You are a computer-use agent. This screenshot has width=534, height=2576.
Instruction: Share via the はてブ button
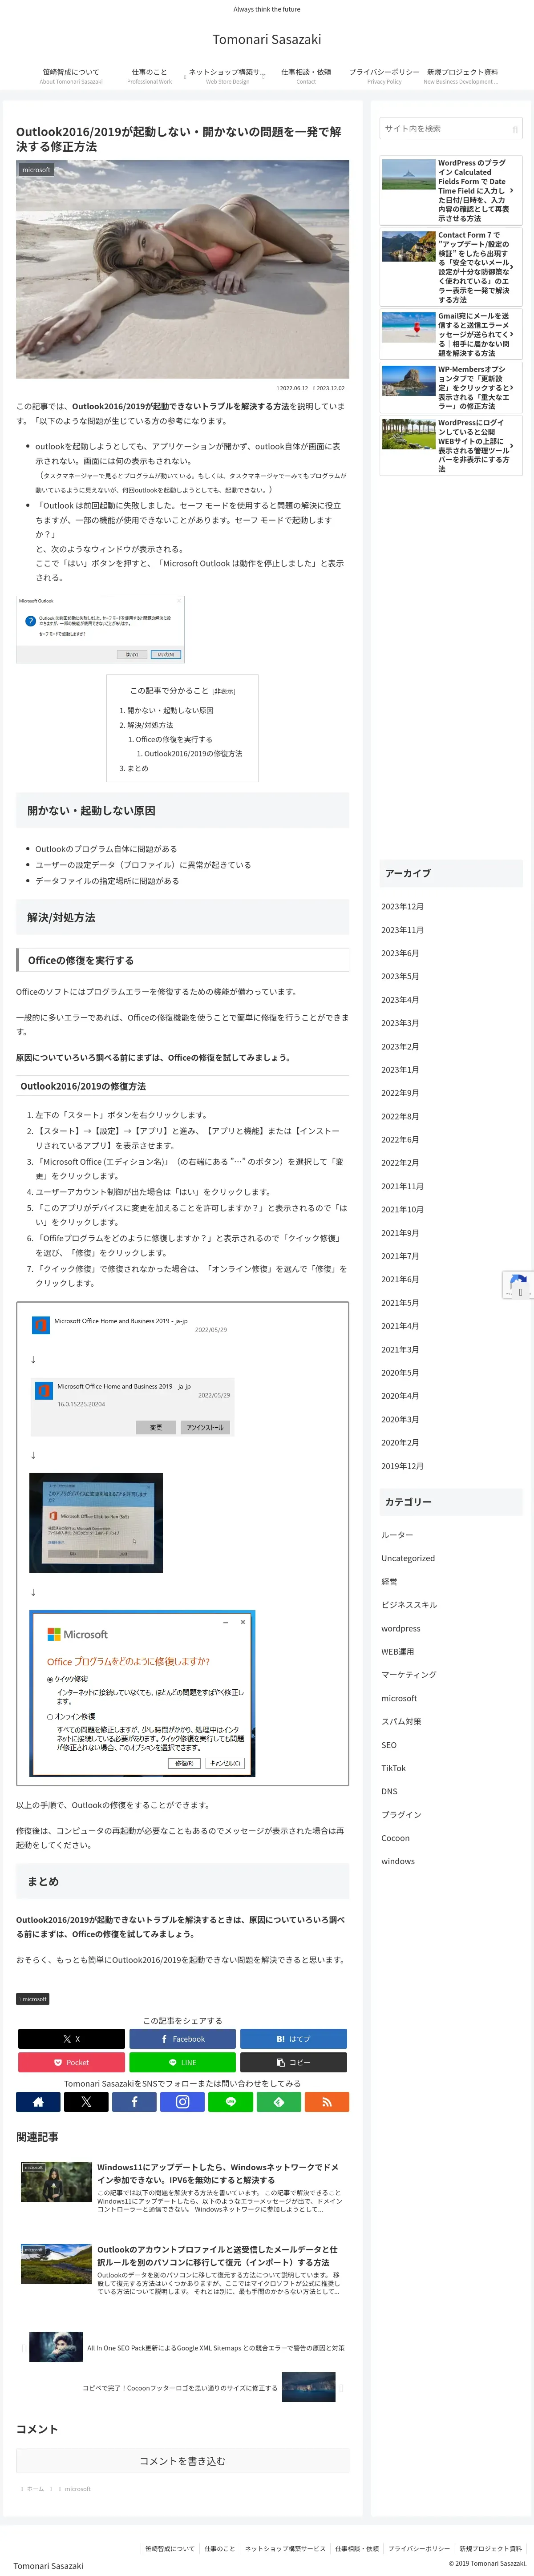tap(293, 2038)
